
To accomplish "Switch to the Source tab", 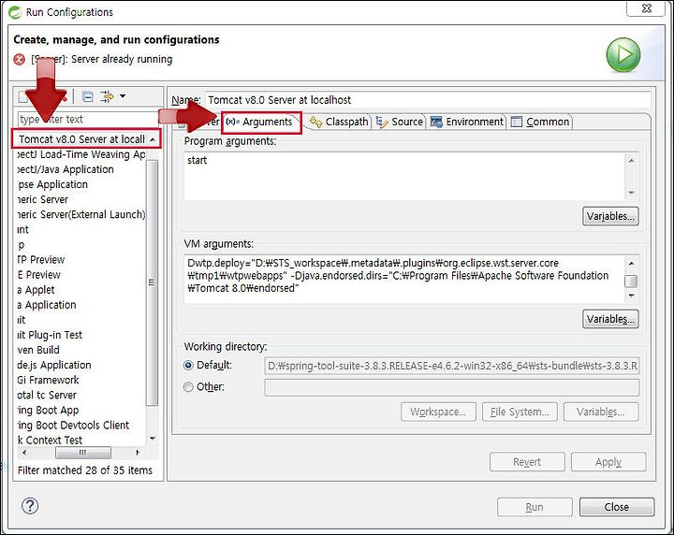I will click(400, 122).
